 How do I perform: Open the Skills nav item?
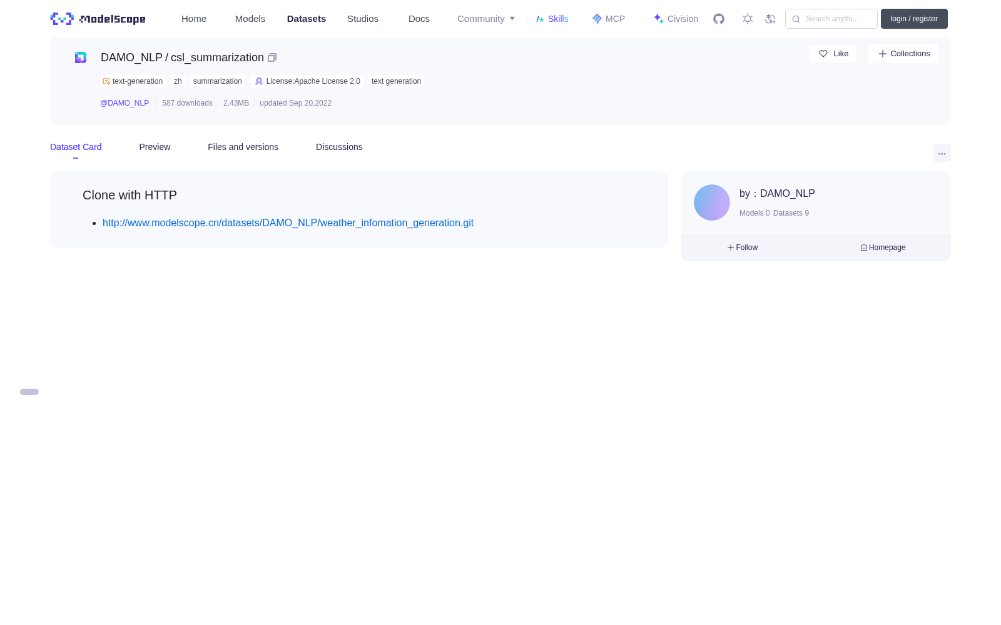pyautogui.click(x=552, y=19)
